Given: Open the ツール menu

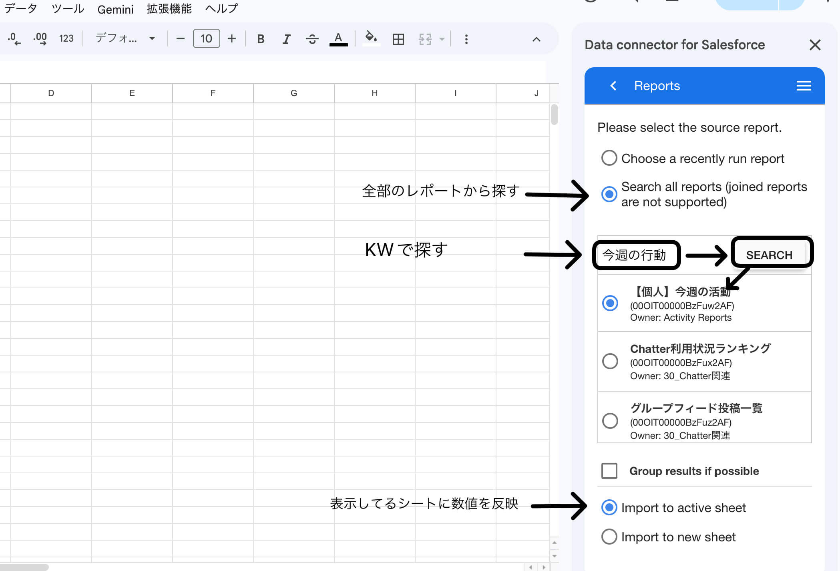Looking at the screenshot, I should (68, 8).
